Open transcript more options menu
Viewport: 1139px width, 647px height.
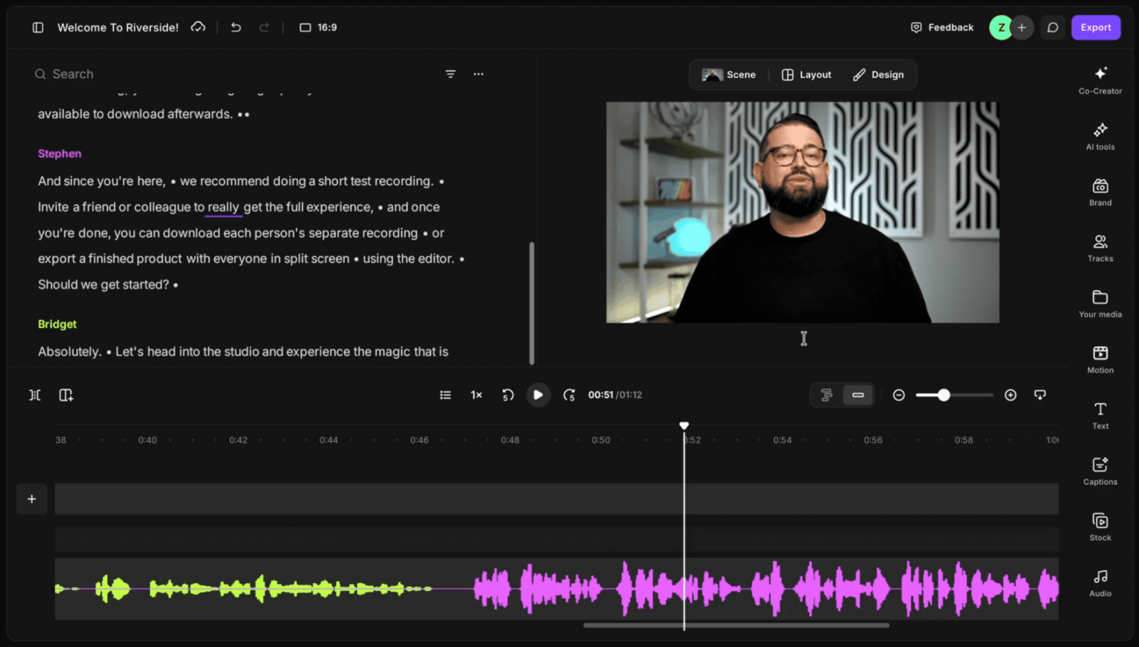[x=479, y=74]
